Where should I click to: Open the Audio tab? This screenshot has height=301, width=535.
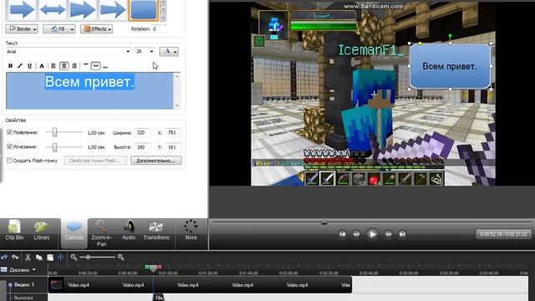pyautogui.click(x=129, y=231)
